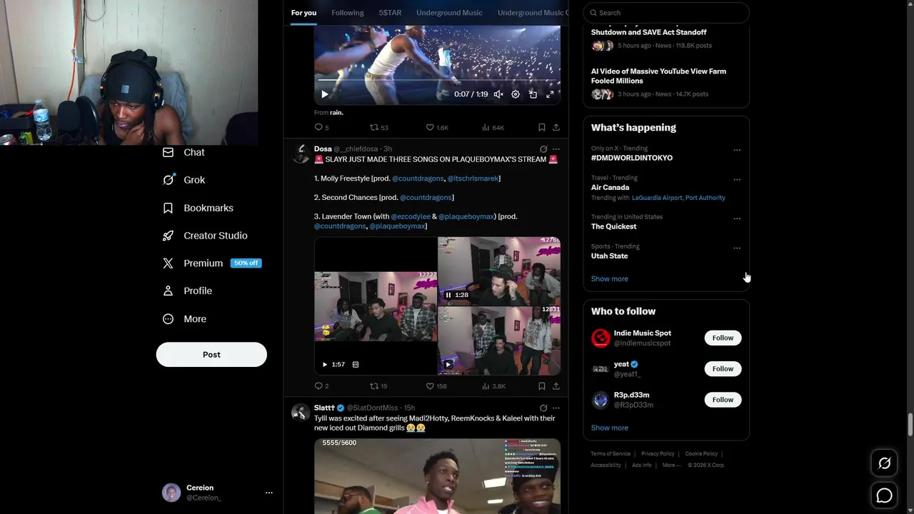This screenshot has height=514, width=914.
Task: Open the @countdragons mention in Molly Freestyle line
Action: click(418, 178)
